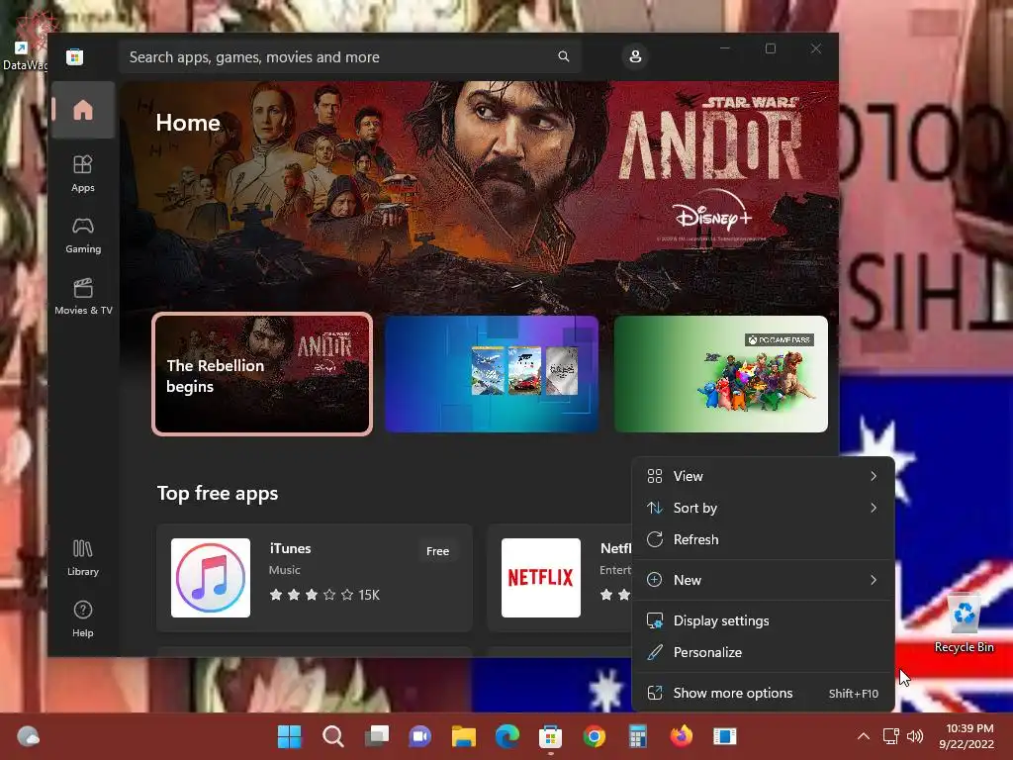
Task: Open Chat (Teams) on taskbar
Action: [419, 736]
